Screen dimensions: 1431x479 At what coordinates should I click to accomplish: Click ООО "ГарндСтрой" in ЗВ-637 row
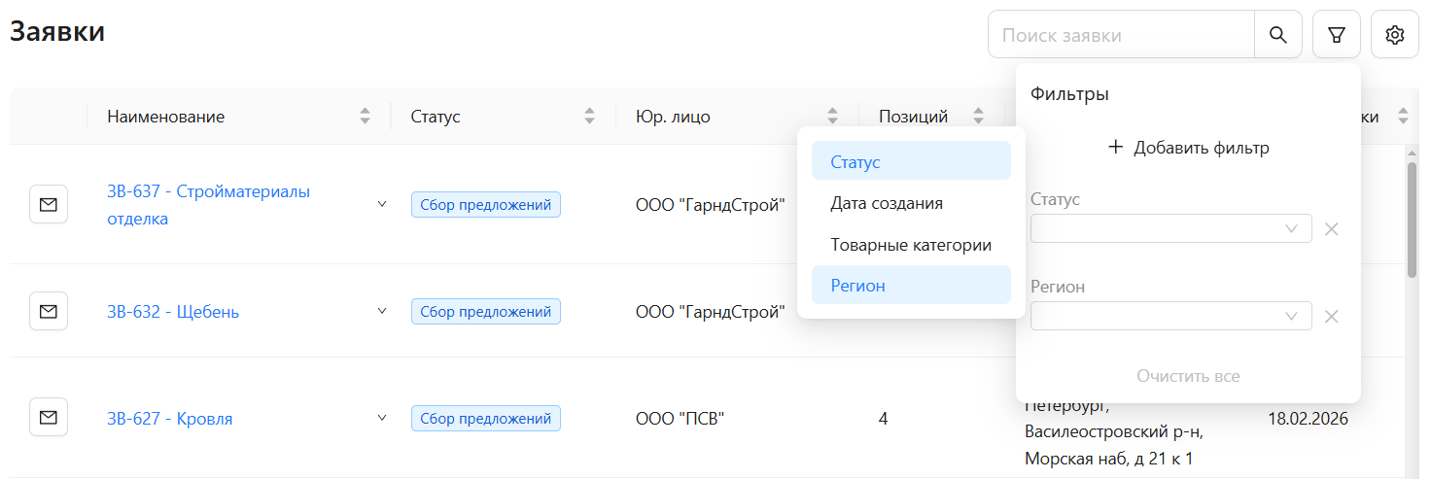pyautogui.click(x=711, y=205)
